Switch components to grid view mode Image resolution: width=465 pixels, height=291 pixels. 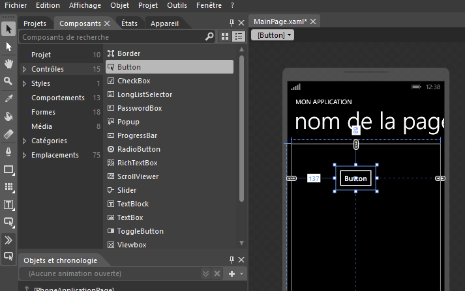point(225,36)
